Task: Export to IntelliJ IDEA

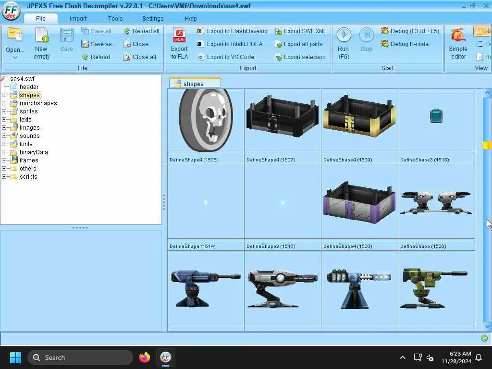Action: [230, 44]
